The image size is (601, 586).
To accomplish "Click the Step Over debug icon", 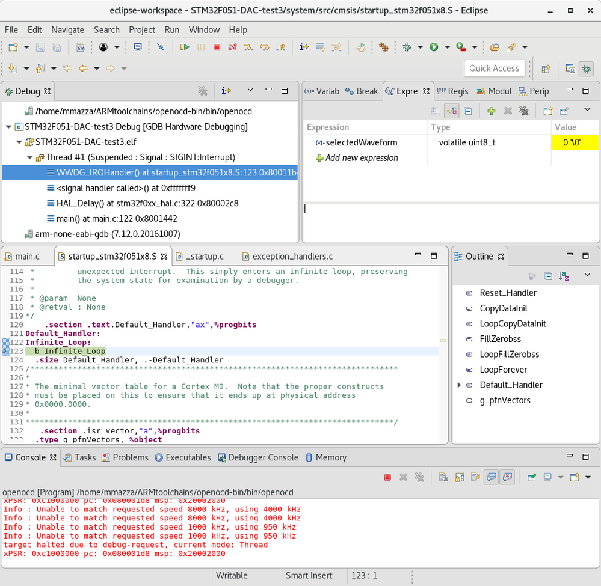I will pyautogui.click(x=265, y=47).
